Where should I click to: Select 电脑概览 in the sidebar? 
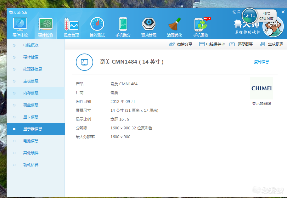pos(36,45)
